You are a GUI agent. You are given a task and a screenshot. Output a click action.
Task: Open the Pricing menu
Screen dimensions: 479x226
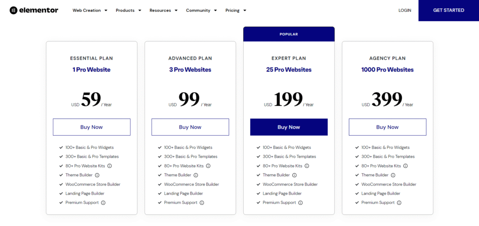coord(235,10)
